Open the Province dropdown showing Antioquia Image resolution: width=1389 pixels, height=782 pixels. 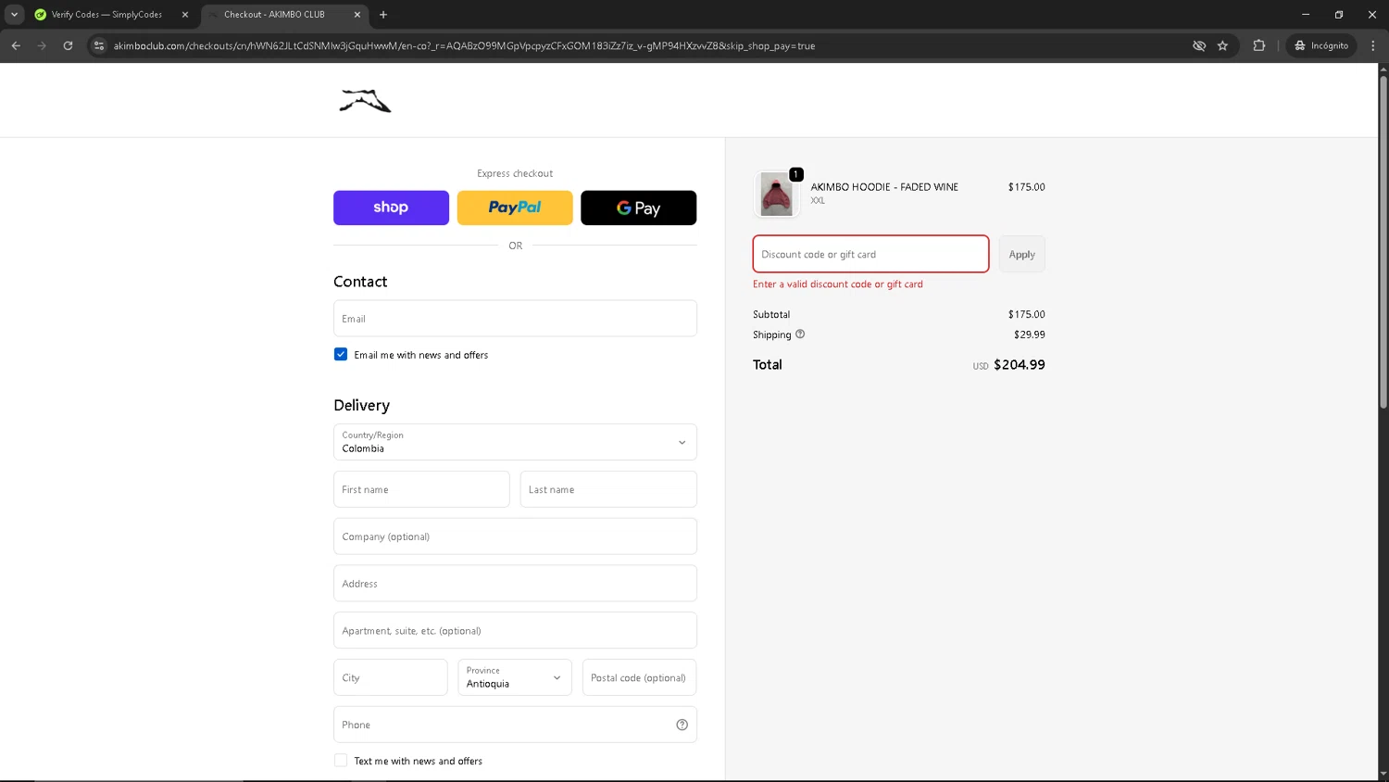coord(515,677)
